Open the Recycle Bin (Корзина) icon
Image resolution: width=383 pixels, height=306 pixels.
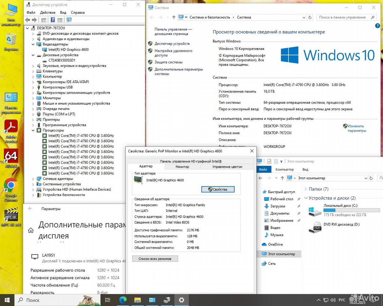click(x=11, y=41)
